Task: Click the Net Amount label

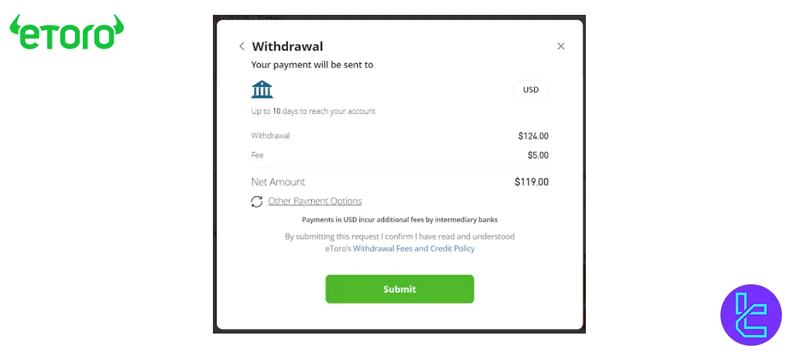Action: 278,182
